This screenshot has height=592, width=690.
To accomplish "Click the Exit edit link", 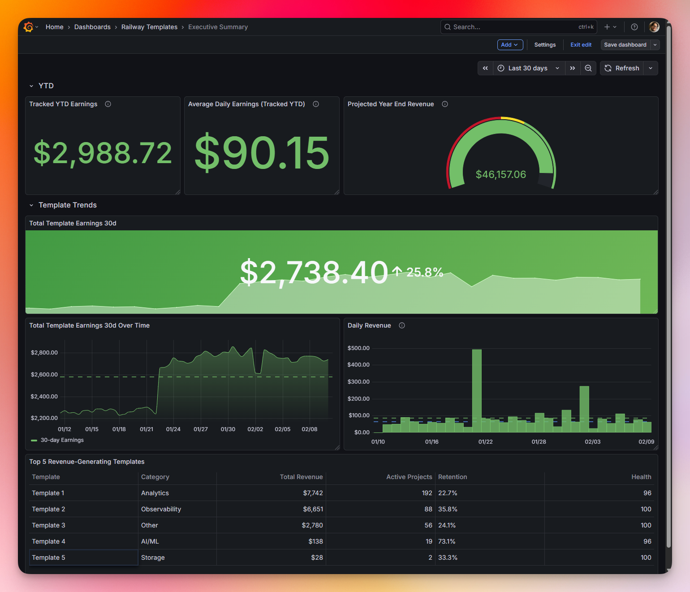I will click(581, 45).
